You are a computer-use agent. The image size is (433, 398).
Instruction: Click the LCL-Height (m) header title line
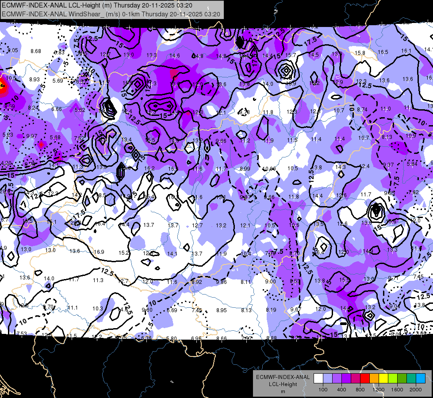[97, 5]
